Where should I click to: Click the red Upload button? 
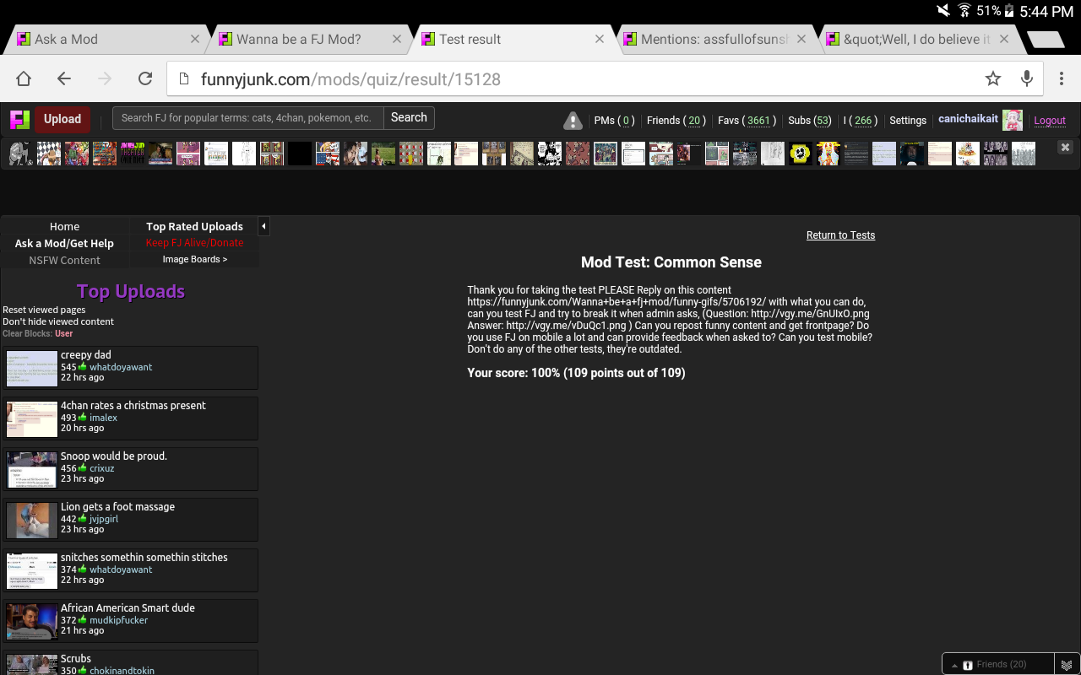[62, 119]
